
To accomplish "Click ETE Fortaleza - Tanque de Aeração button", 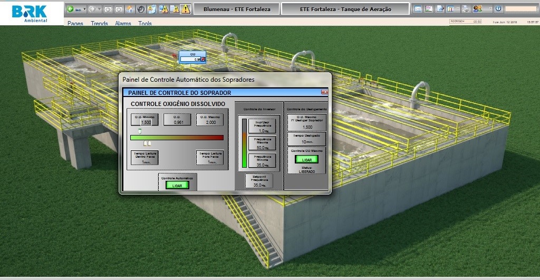I will 345,9.
